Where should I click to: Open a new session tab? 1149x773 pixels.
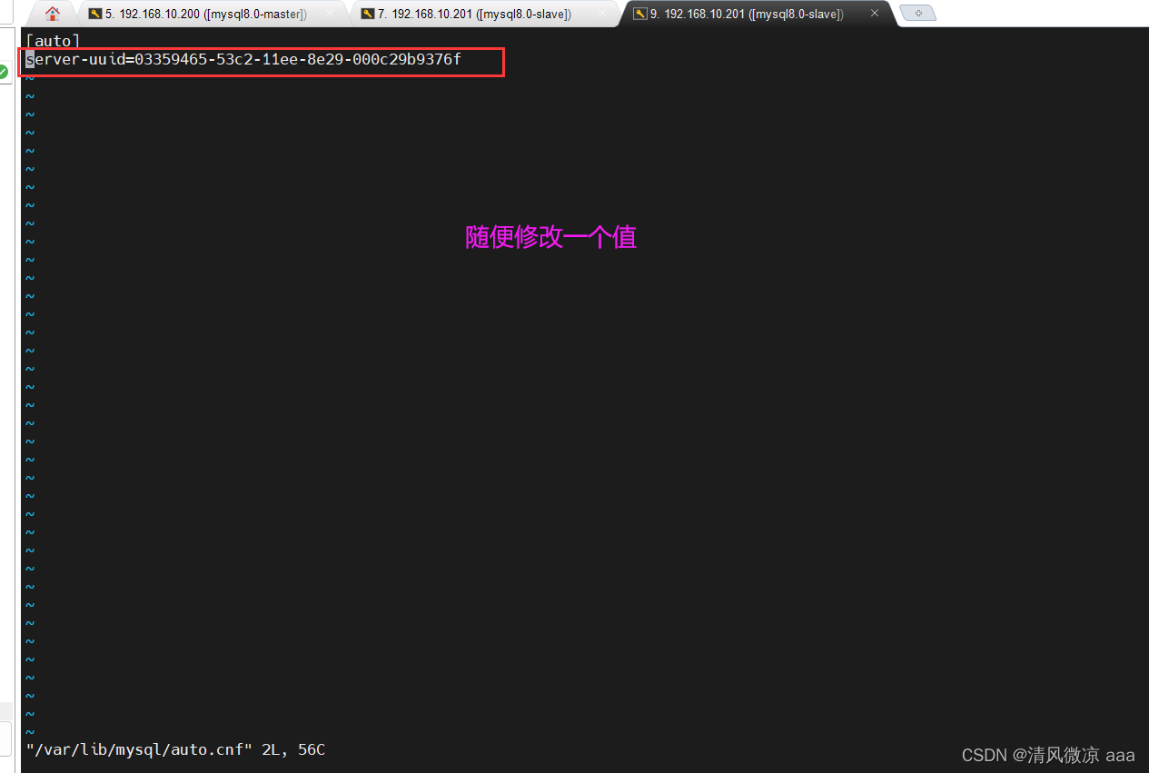coord(917,14)
